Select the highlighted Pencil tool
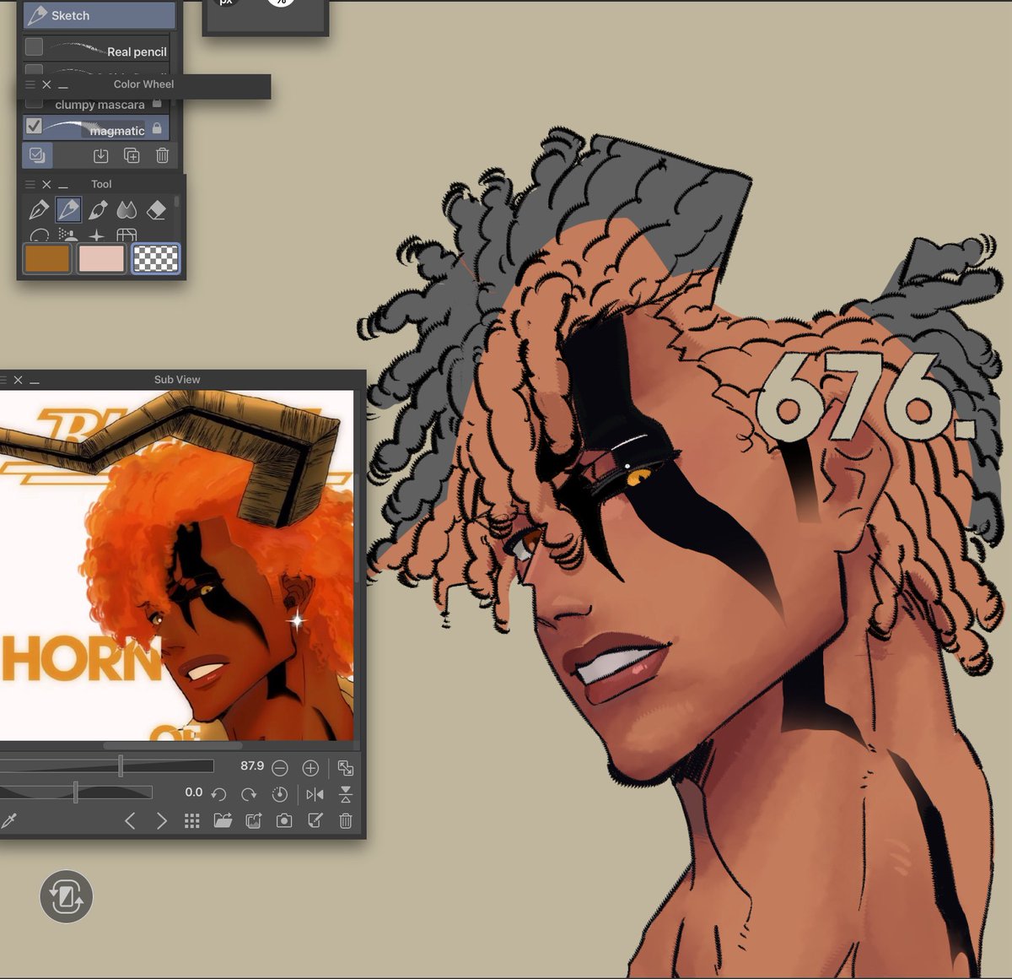The width and height of the screenshot is (1012, 979). [x=68, y=209]
